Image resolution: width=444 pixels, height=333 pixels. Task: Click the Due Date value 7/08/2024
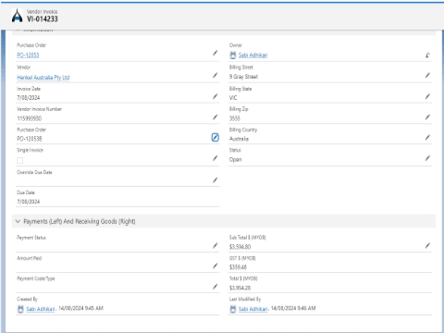(29, 202)
